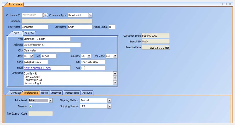Click the Cell number field

point(93,62)
